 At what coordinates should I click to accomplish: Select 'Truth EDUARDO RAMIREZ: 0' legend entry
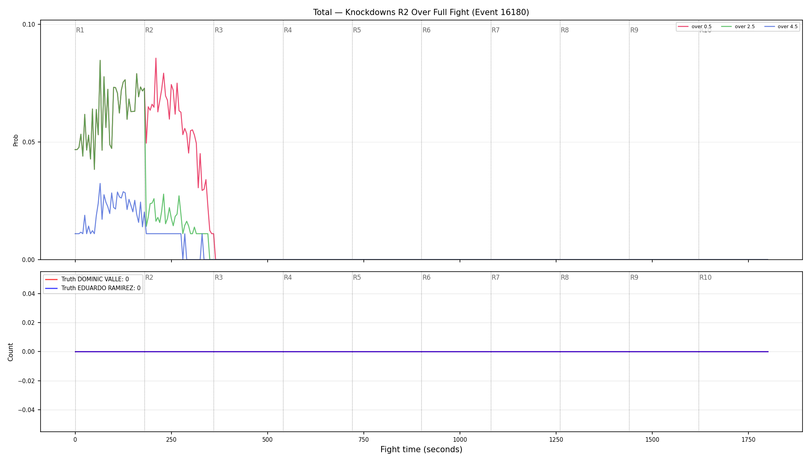pos(101,288)
